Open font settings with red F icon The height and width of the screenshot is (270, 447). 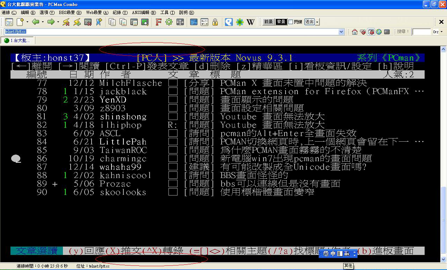point(158,22)
